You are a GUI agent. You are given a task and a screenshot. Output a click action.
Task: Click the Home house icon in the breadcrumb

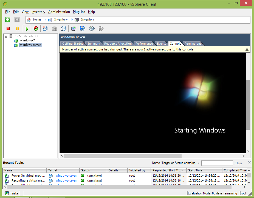pyautogui.click(x=29, y=20)
